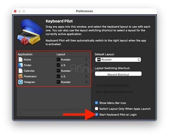The image size is (169, 137).
Task: Click the Layout column header
Action: click(61, 54)
